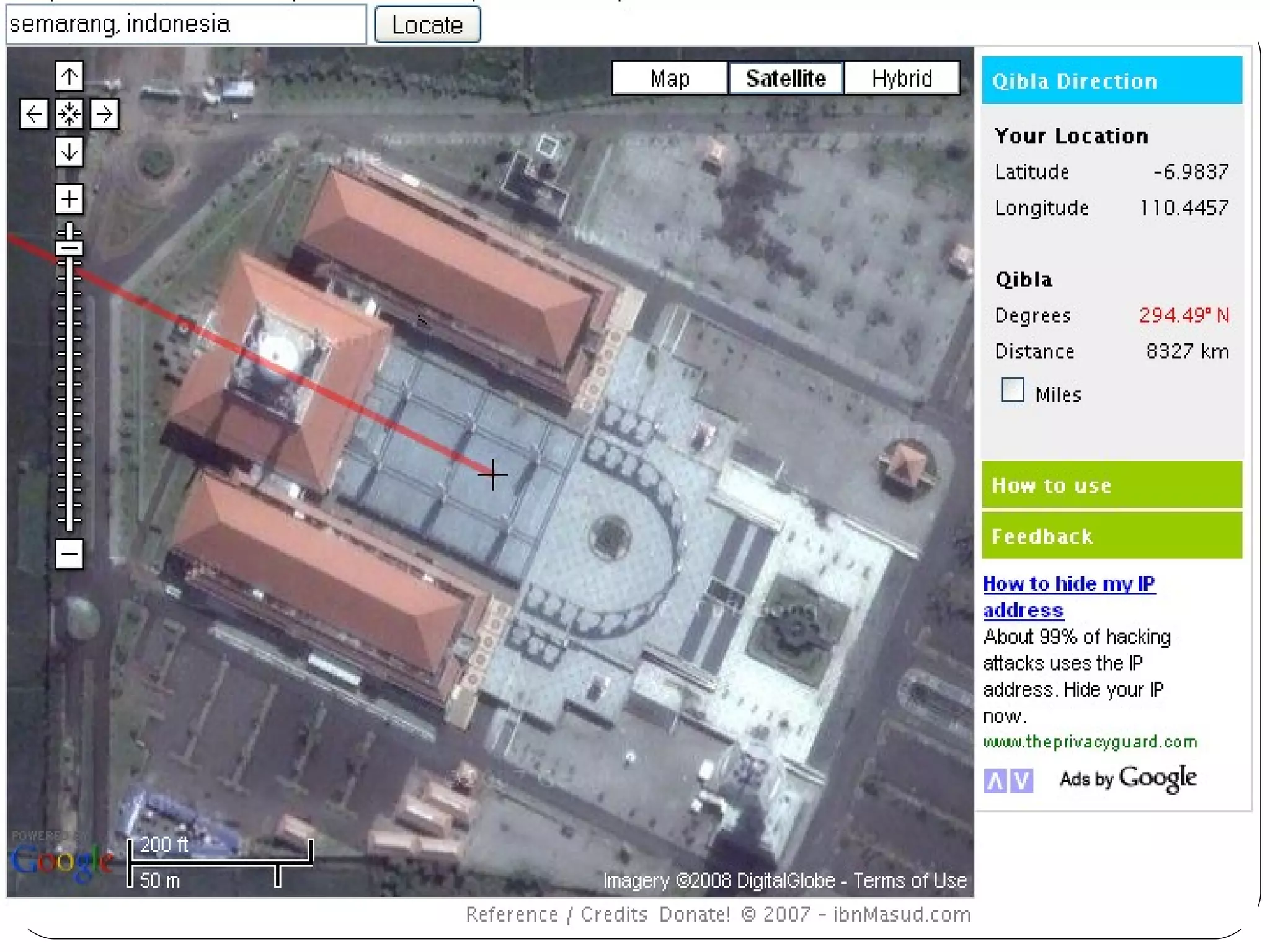Pan the map down with arrow
Screen dimensions: 1270x952
tap(69, 152)
